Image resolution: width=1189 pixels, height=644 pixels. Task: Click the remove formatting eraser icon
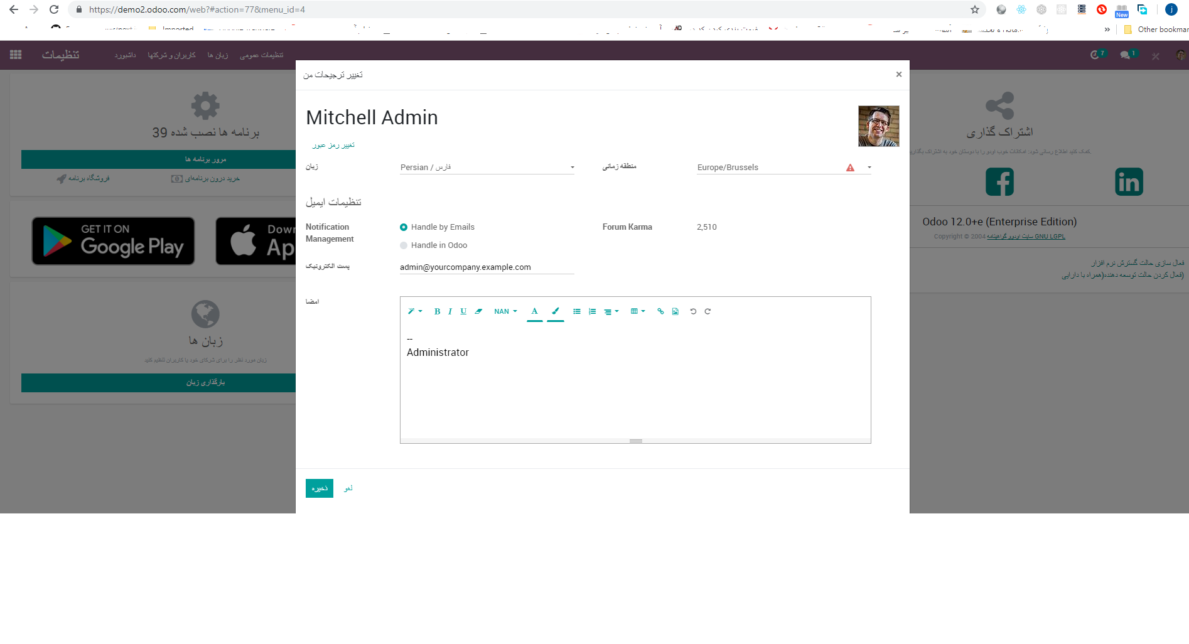tap(478, 311)
